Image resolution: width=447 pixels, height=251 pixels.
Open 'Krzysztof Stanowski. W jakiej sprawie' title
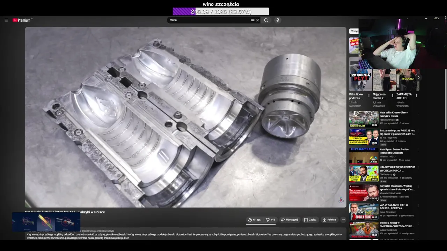[x=397, y=188]
